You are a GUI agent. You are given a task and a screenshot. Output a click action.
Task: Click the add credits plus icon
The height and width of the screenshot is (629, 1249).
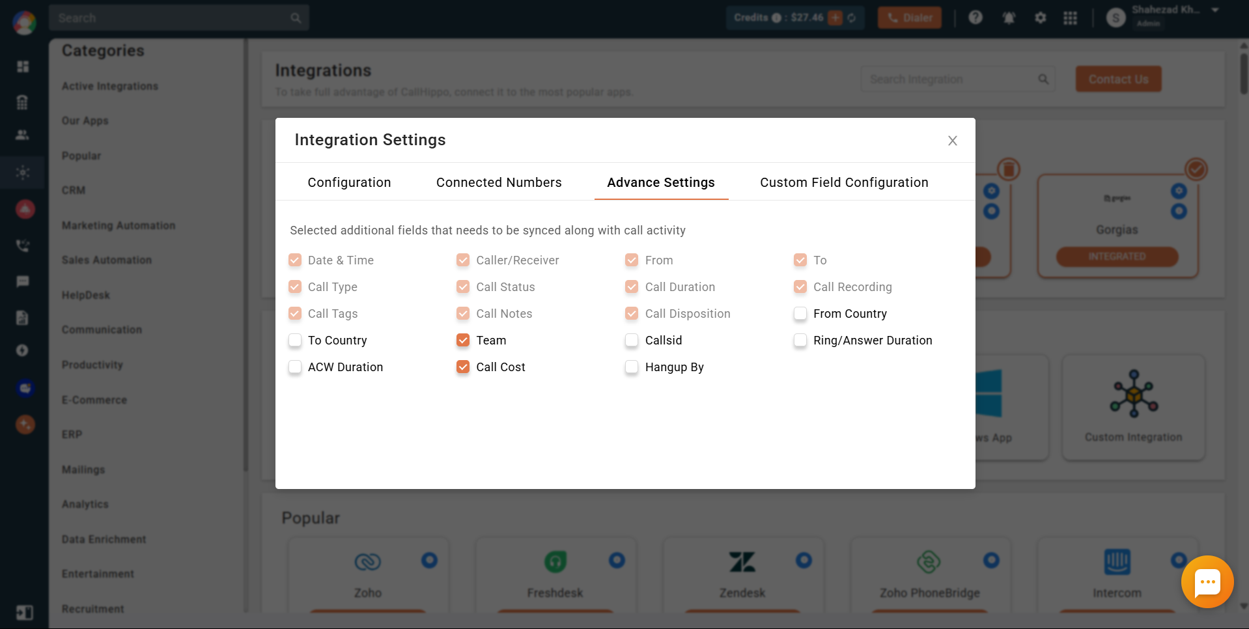[835, 18]
